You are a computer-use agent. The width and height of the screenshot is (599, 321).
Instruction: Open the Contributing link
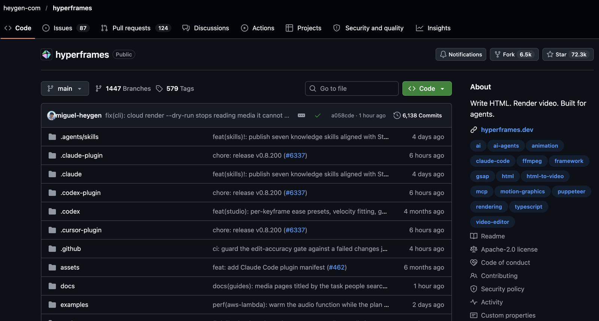499,276
